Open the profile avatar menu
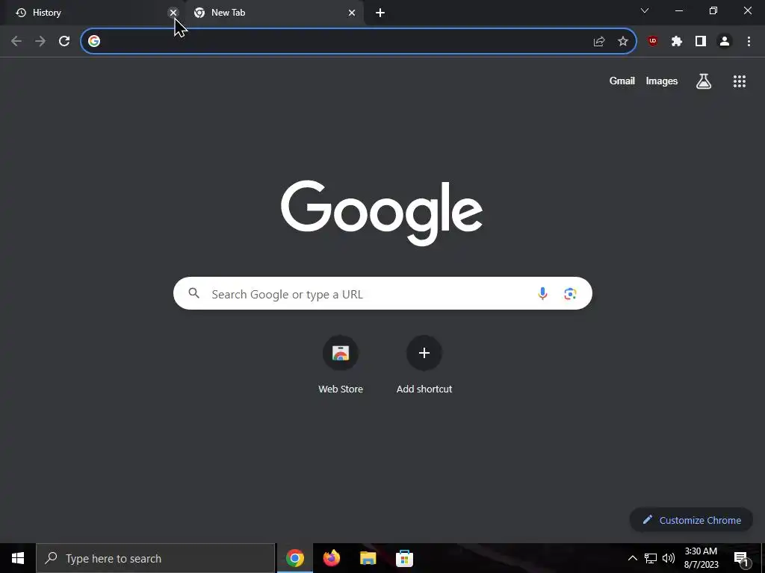Screen dimensions: 765x573 [725, 41]
